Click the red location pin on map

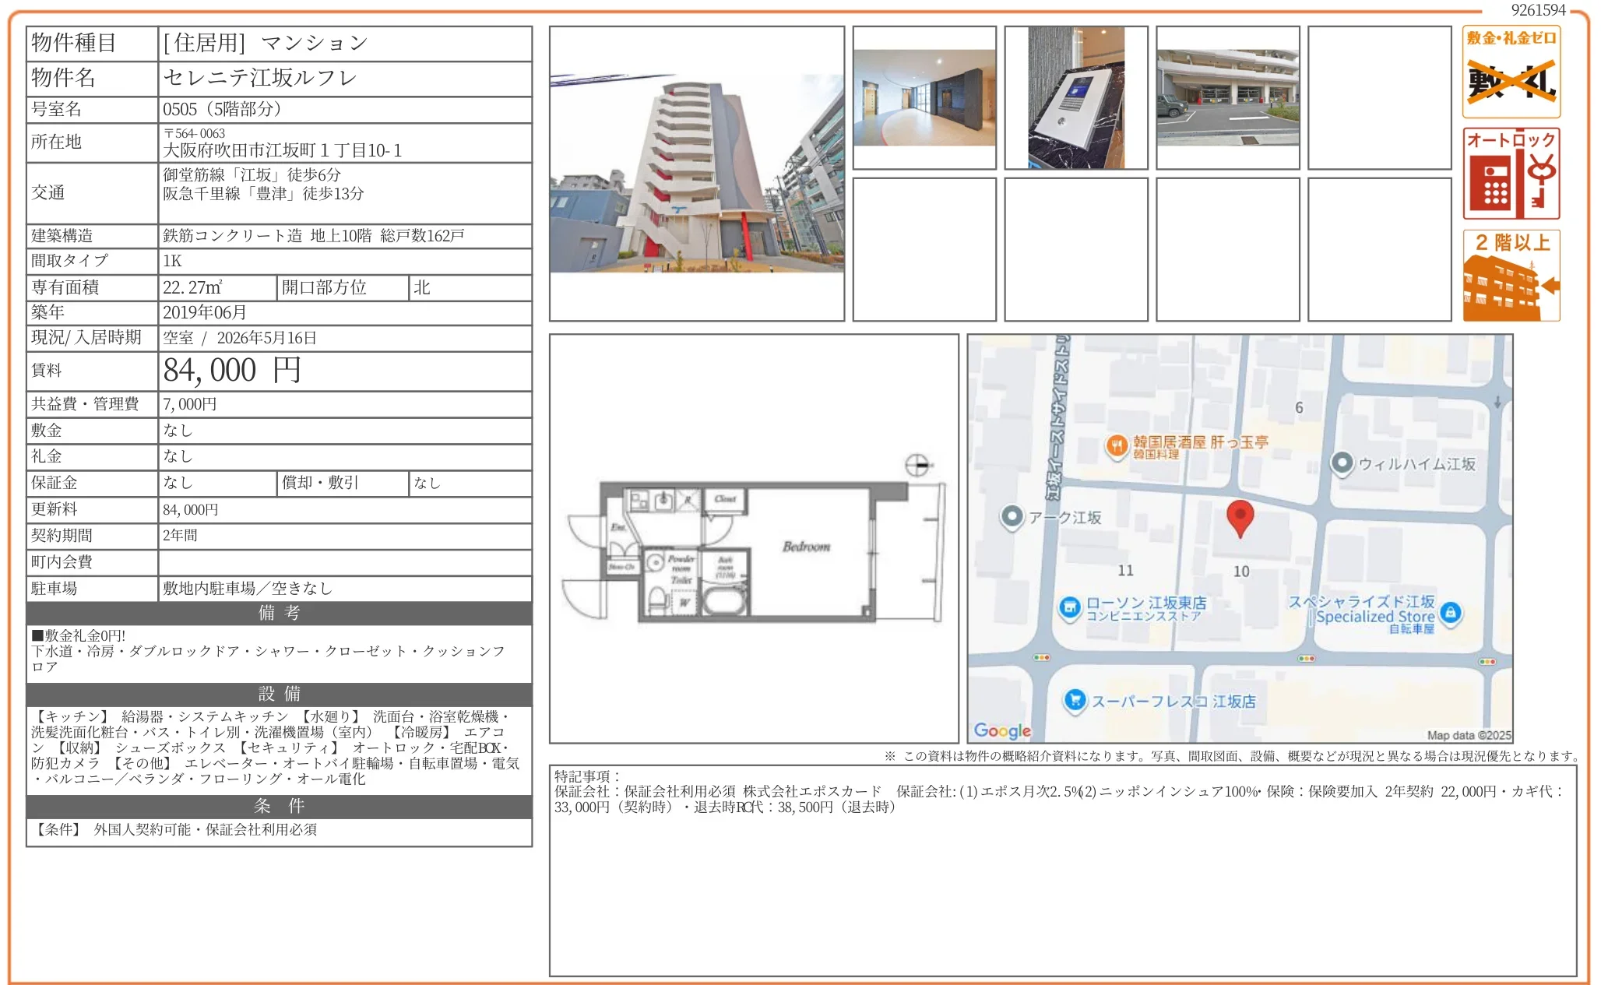[1240, 517]
